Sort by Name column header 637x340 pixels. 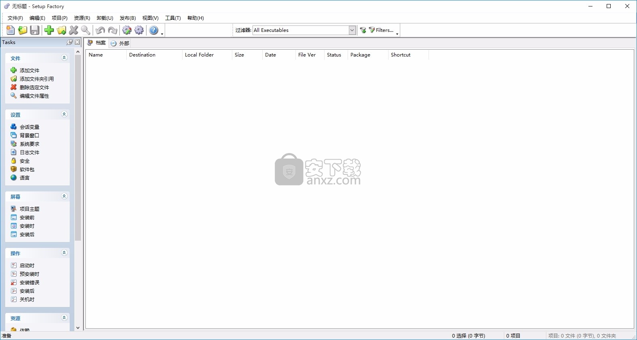106,55
